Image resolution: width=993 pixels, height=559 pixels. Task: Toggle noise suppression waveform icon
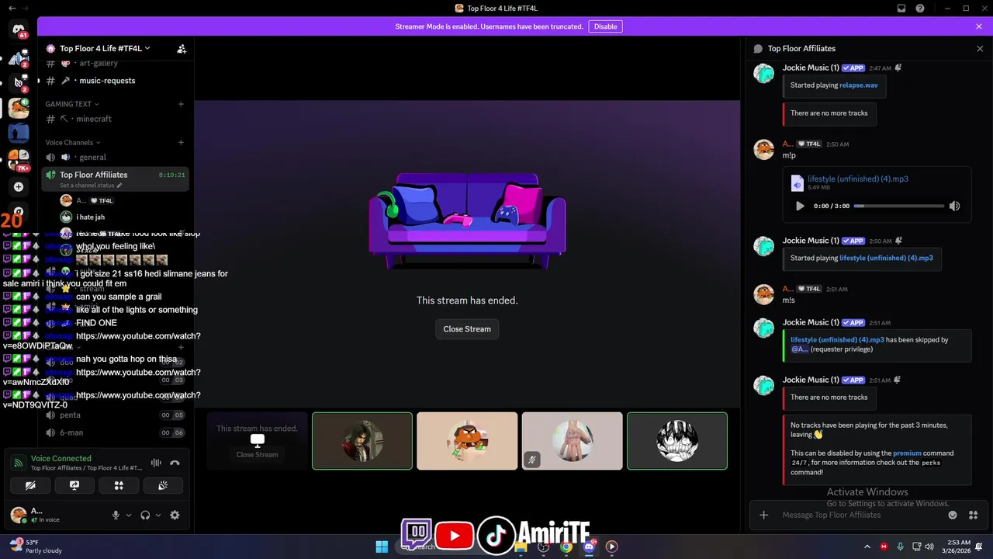pyautogui.click(x=156, y=463)
